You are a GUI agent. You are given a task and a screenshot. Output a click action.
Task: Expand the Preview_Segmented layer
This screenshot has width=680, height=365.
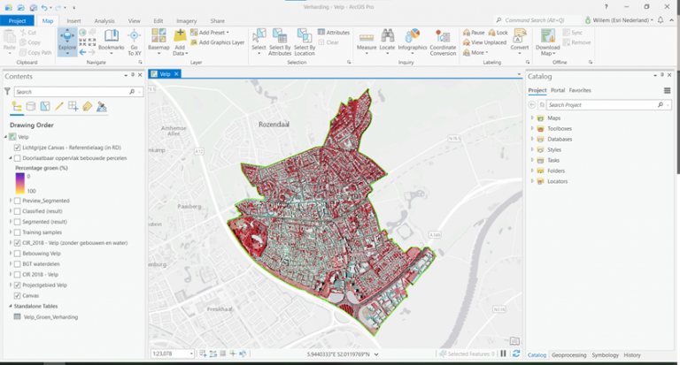(11, 201)
